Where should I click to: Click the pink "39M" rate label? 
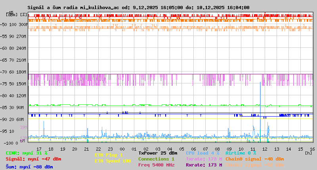(x=23, y=127)
